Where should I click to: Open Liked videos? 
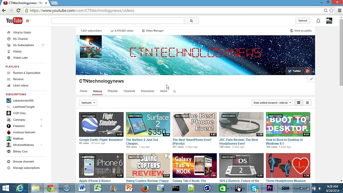coord(21,86)
